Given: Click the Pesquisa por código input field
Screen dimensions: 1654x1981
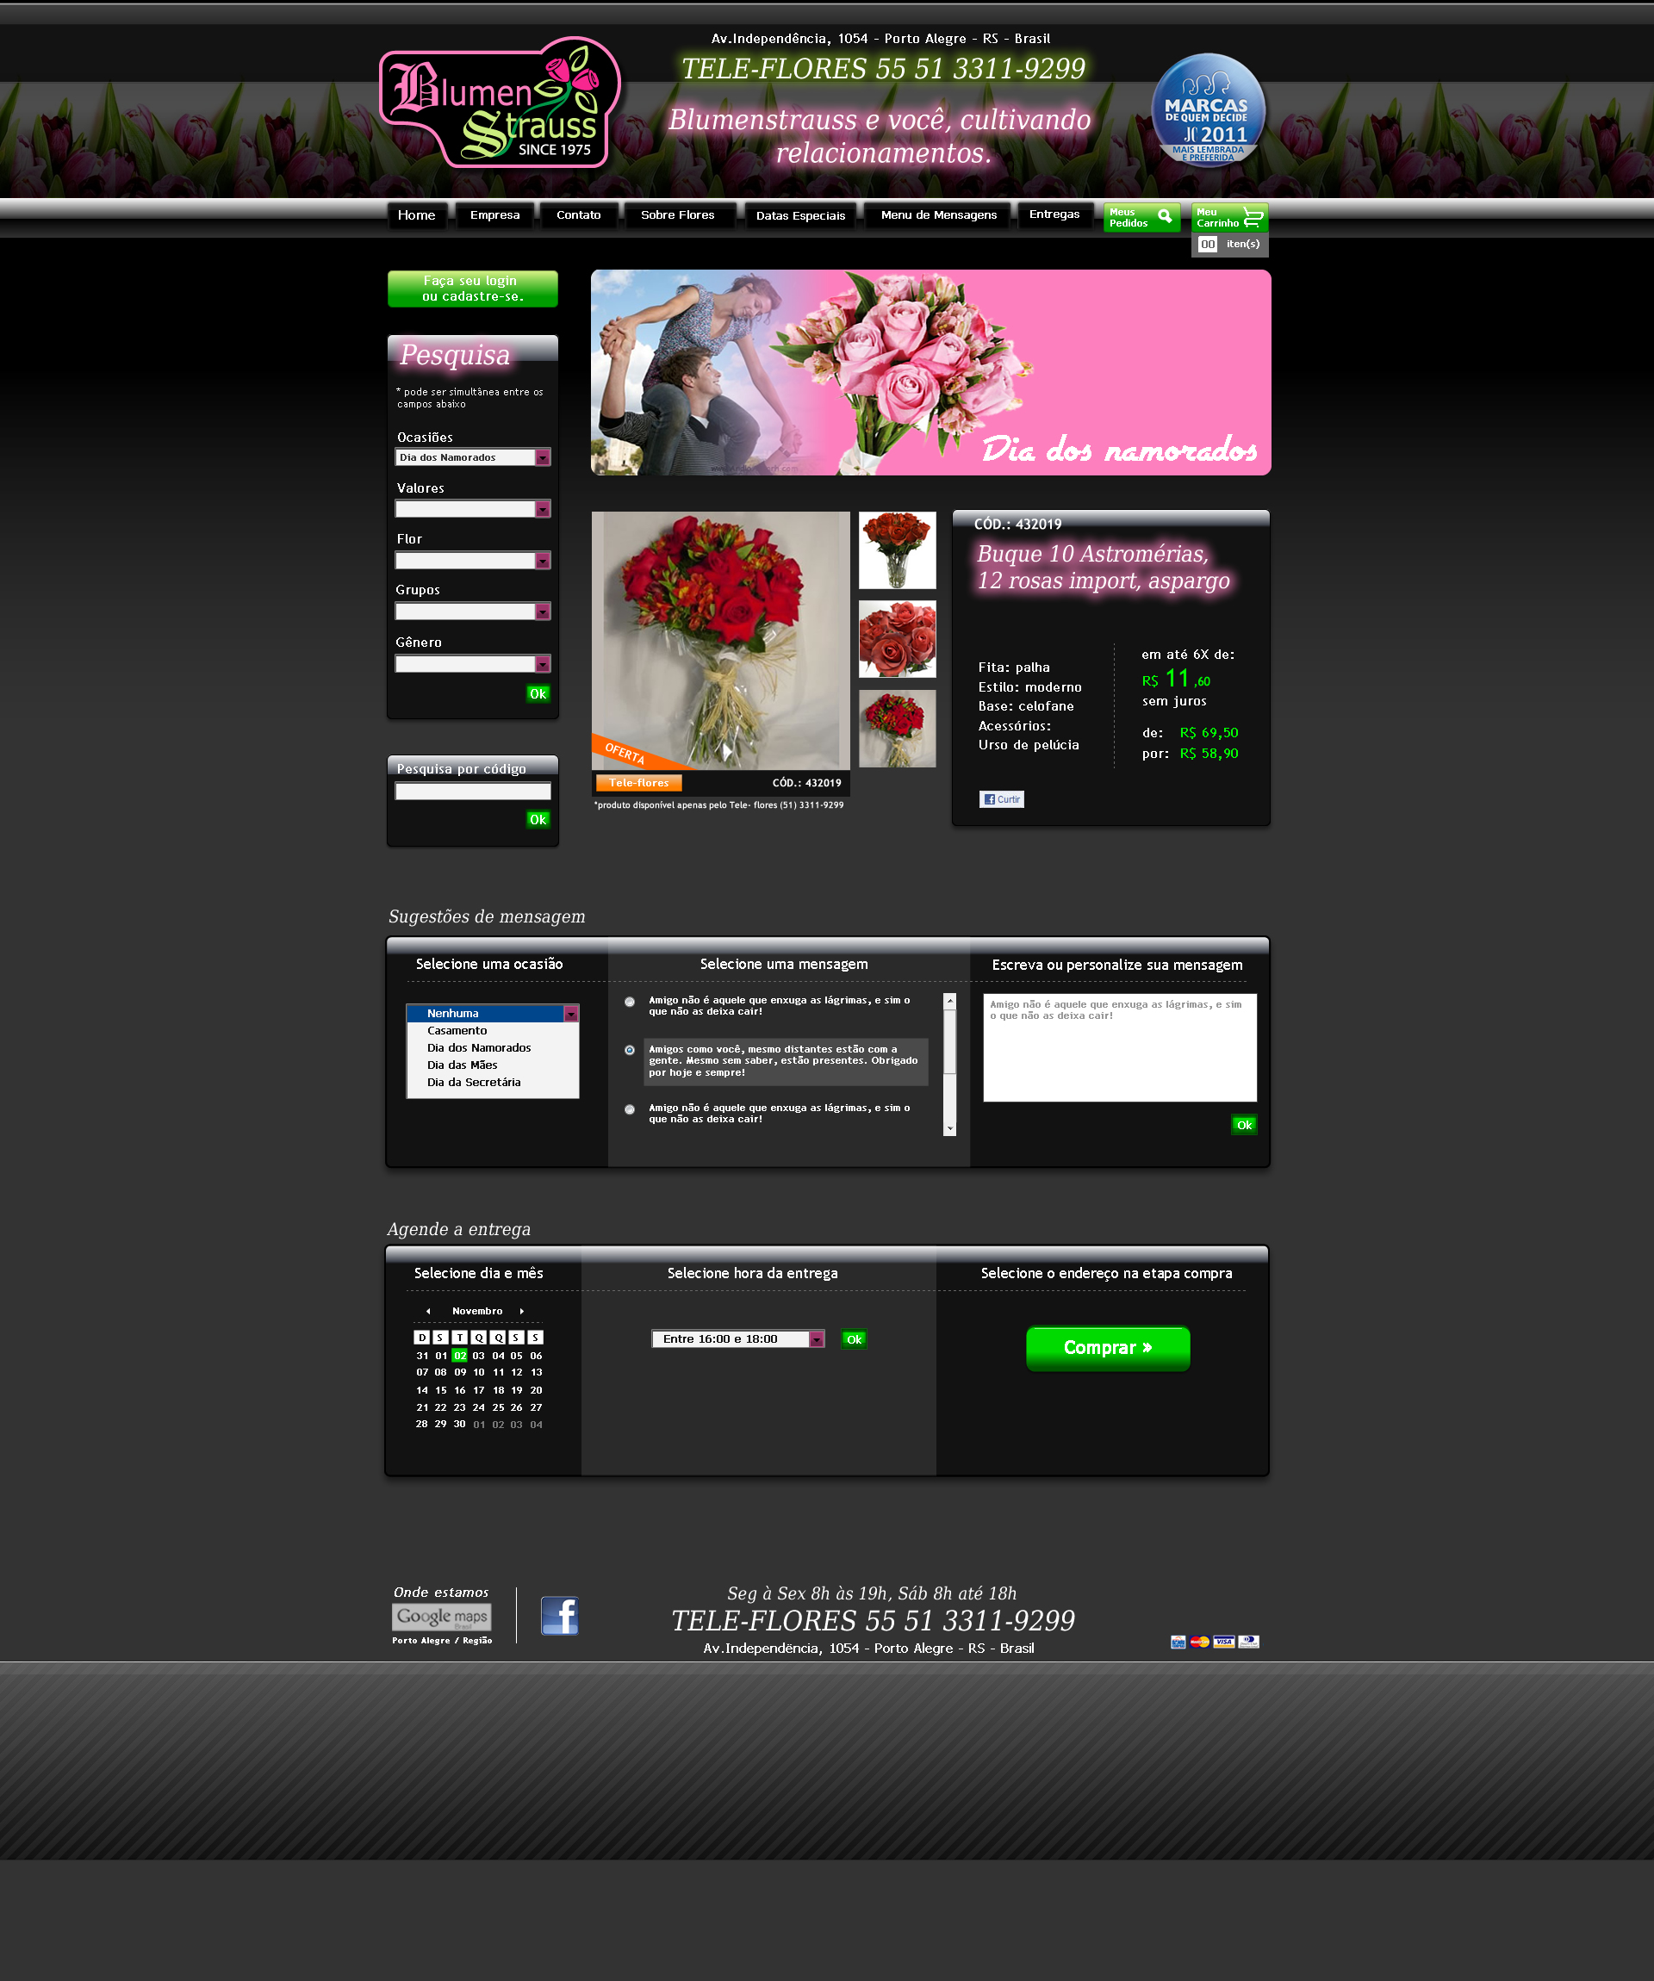Looking at the screenshot, I should [473, 792].
